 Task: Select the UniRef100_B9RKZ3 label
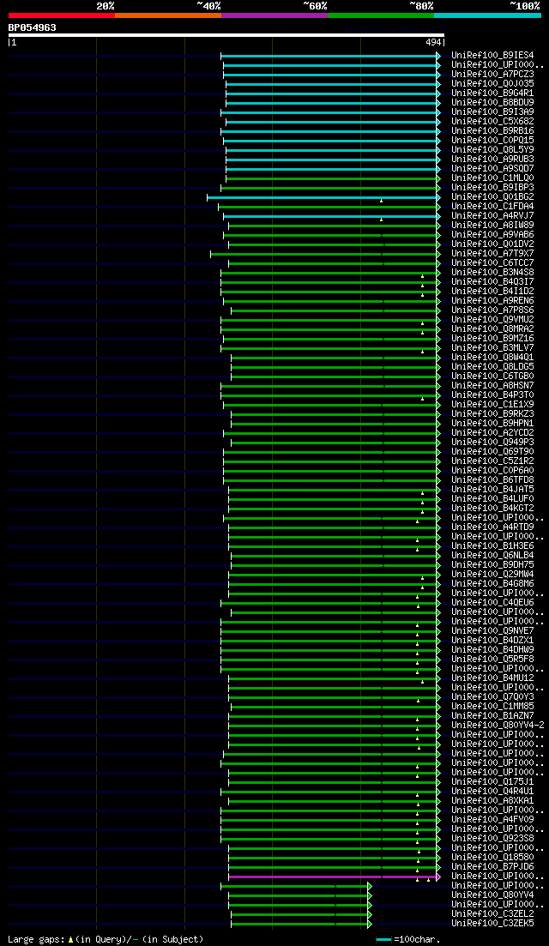[x=492, y=414]
